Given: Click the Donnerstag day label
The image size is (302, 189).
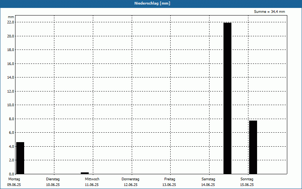Looking at the screenshot, I should point(130,179).
